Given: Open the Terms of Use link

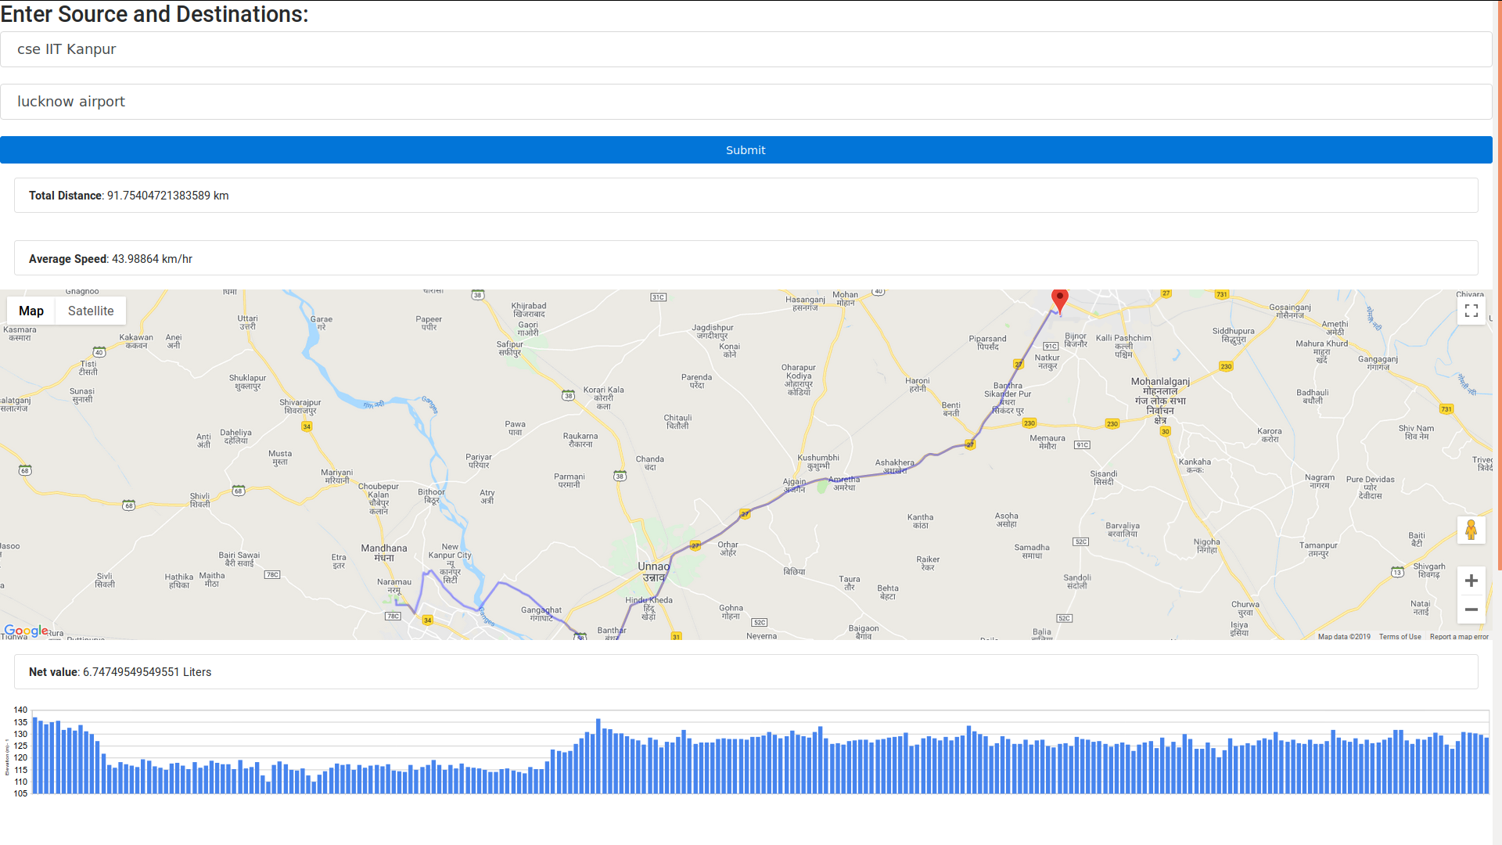Looking at the screenshot, I should tap(1400, 637).
